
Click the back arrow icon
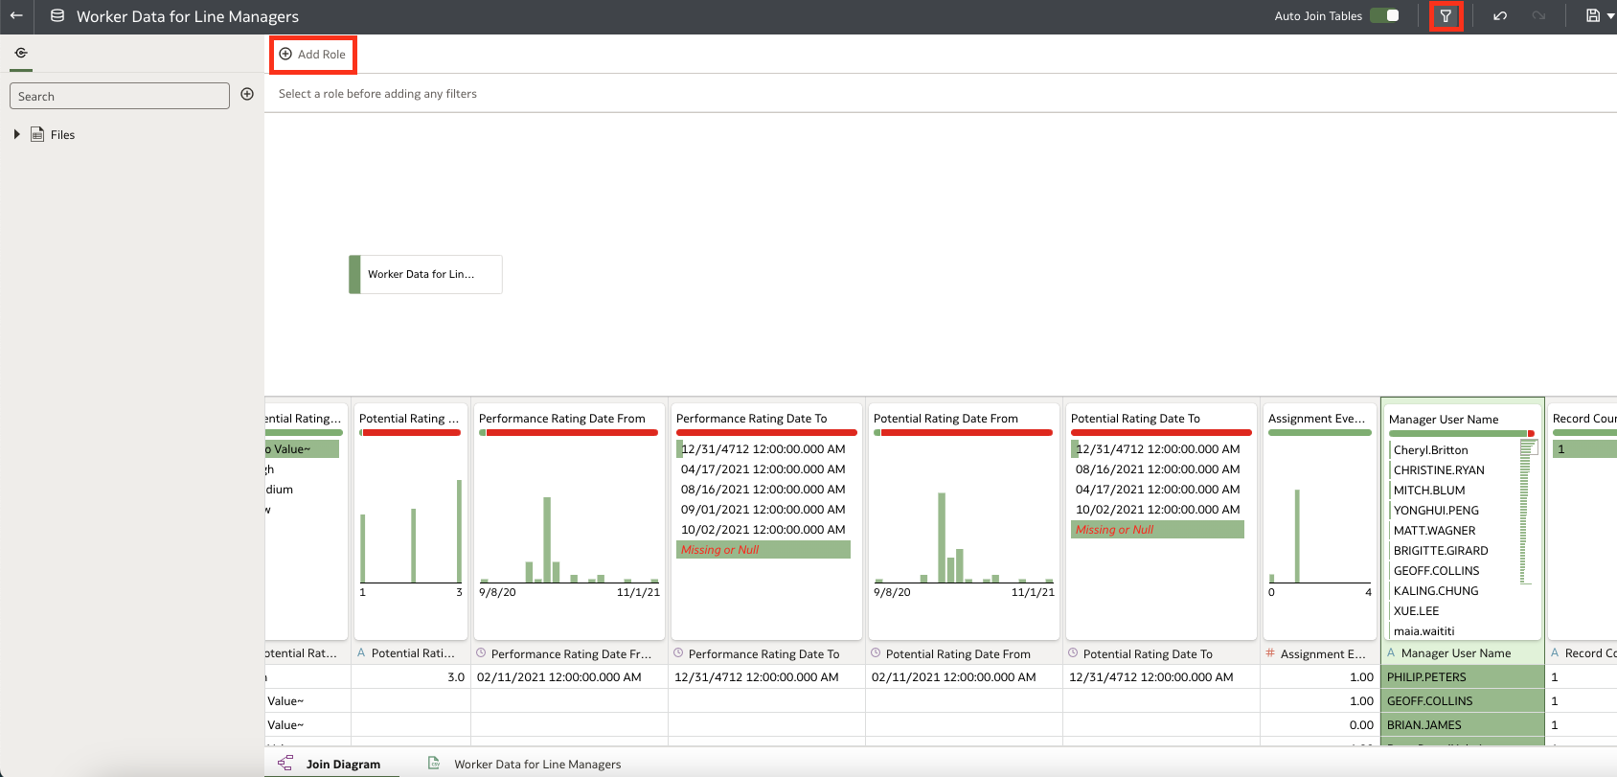(x=16, y=16)
